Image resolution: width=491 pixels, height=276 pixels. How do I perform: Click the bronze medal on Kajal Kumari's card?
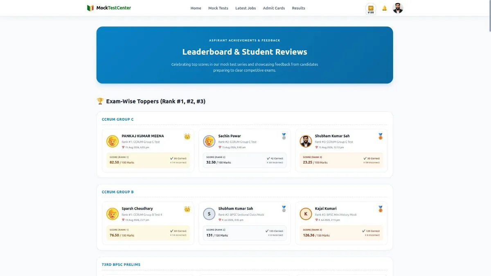381,209
